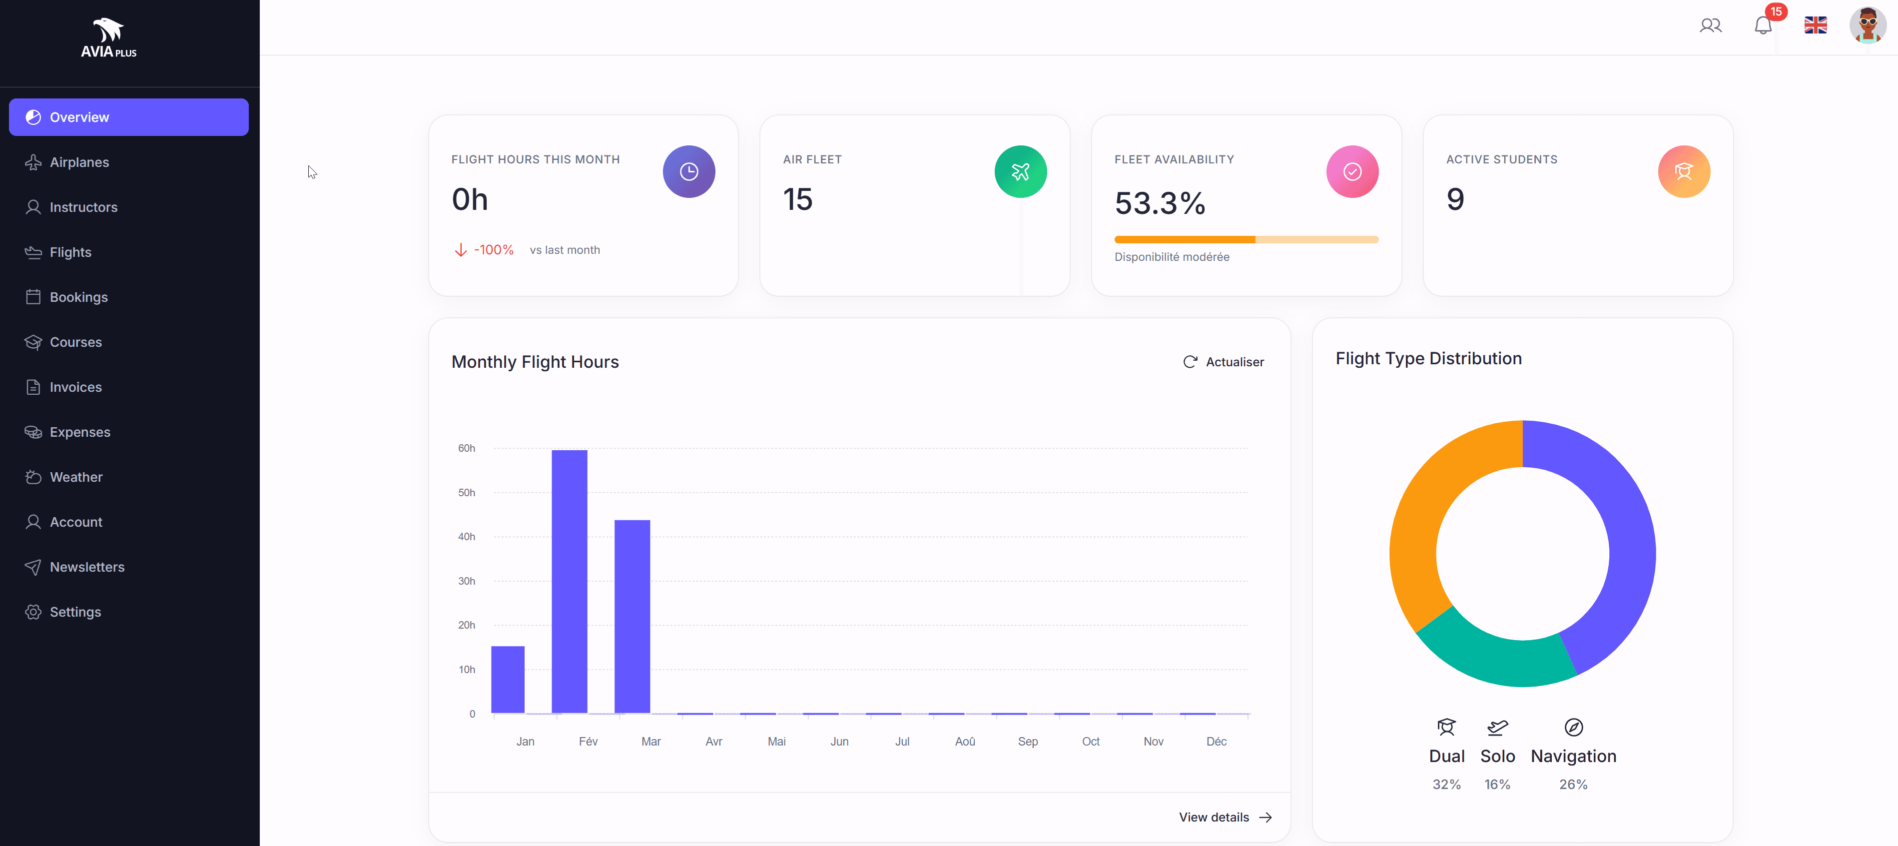The image size is (1898, 846).
Task: Select the Airplanes sidebar icon
Action: pos(34,162)
